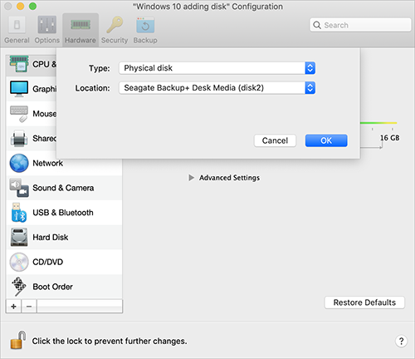
Task: Switch to the Backup tab label
Action: click(145, 41)
